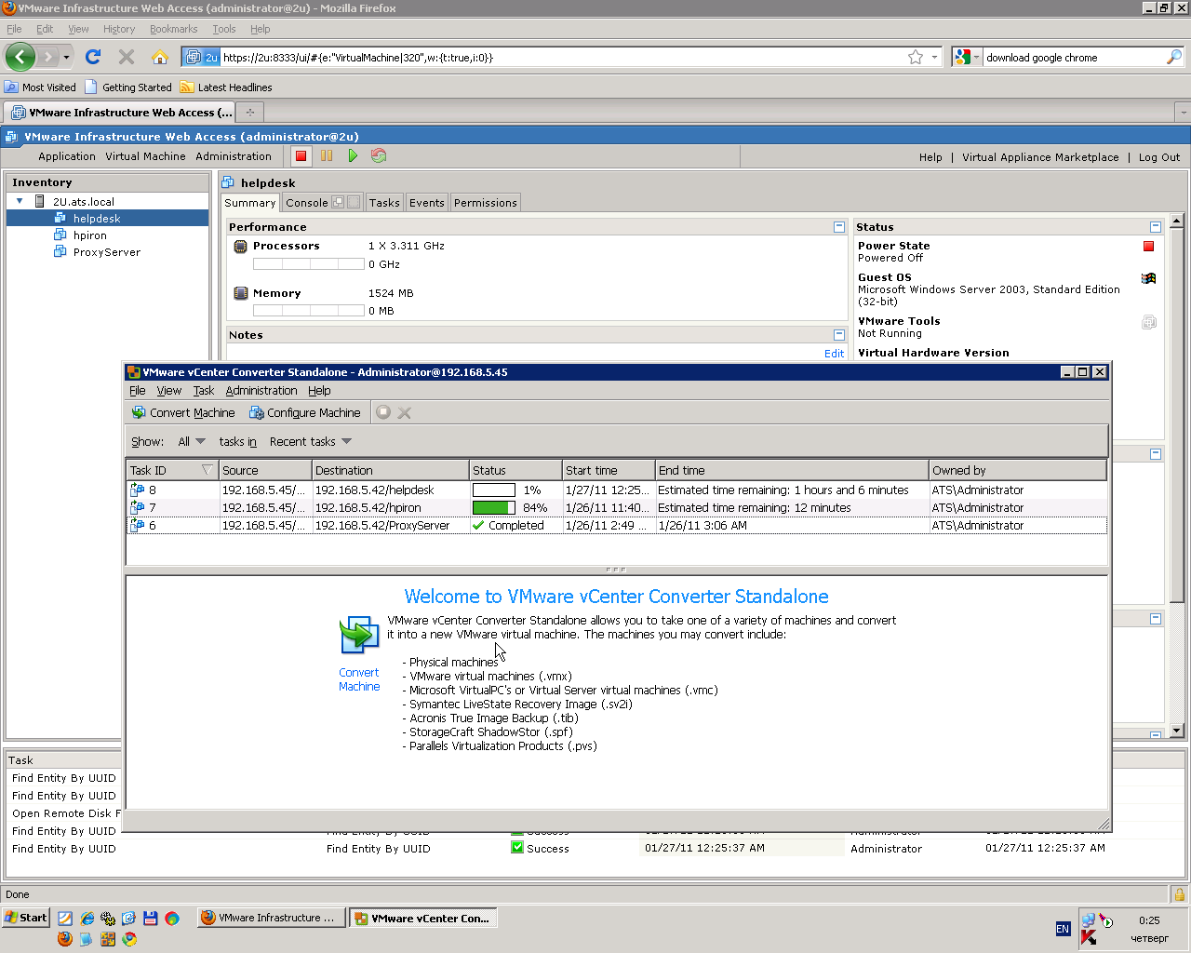Image resolution: width=1191 pixels, height=953 pixels.
Task: Click the grey Firefox Stop loading icon
Action: [x=127, y=57]
